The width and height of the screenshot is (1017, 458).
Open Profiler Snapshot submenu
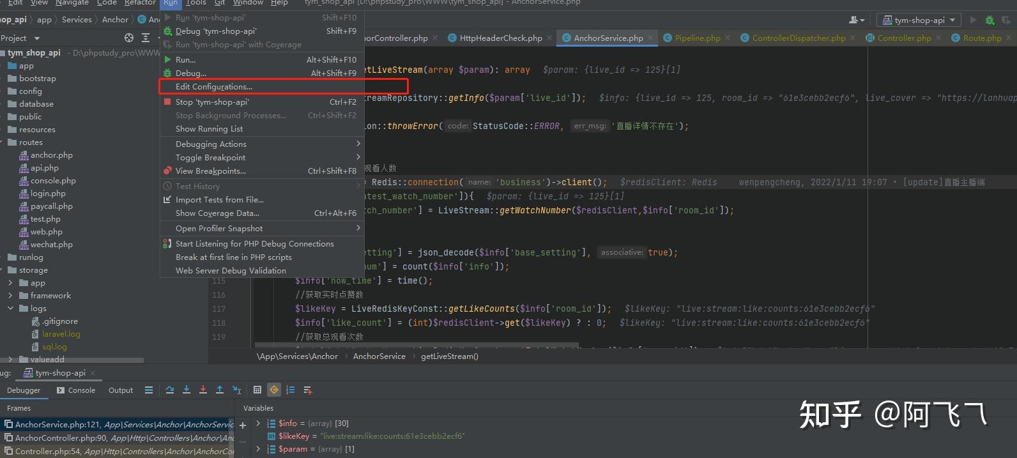click(x=262, y=228)
